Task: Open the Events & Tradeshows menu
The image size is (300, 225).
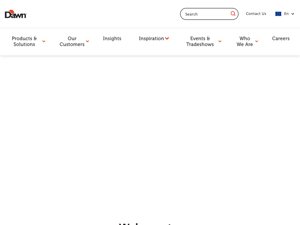Action: 200,41
